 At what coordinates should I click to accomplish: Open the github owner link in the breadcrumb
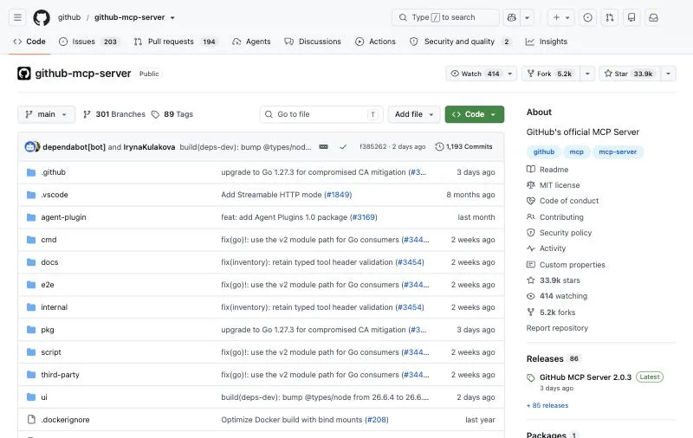(x=69, y=17)
